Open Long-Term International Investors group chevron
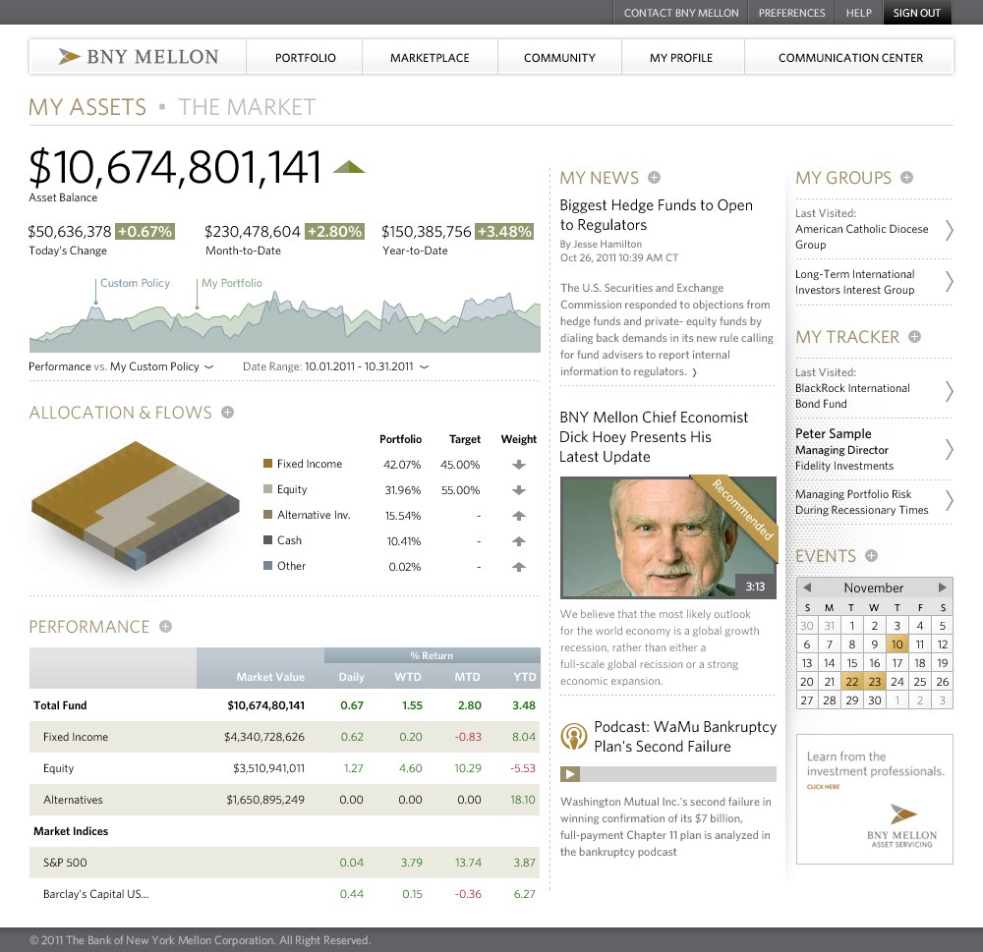The image size is (983, 952). click(950, 281)
